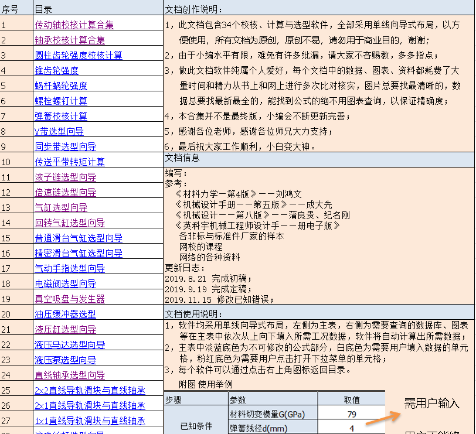Open the 轴承校核计算合集 link

tap(70, 40)
